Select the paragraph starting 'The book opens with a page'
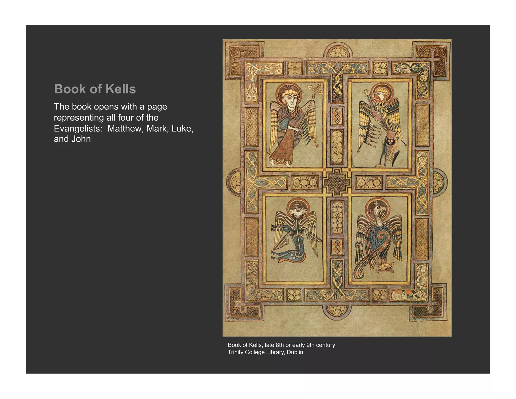This screenshot has width=516, height=399. click(x=124, y=123)
